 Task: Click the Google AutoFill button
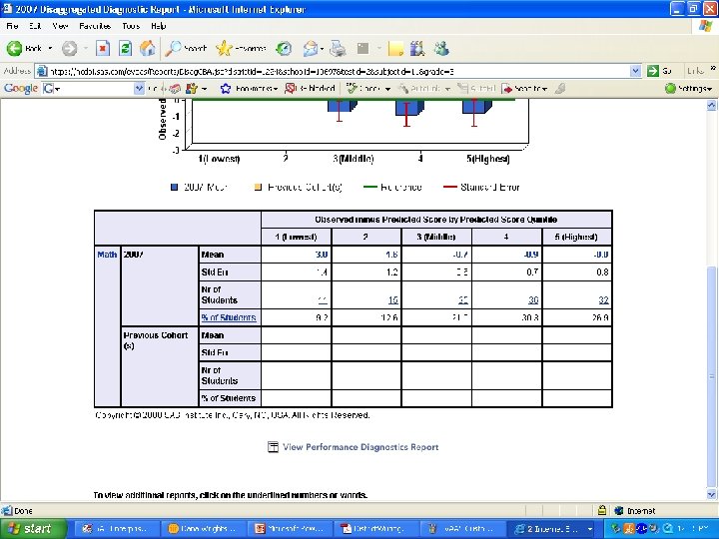(476, 89)
